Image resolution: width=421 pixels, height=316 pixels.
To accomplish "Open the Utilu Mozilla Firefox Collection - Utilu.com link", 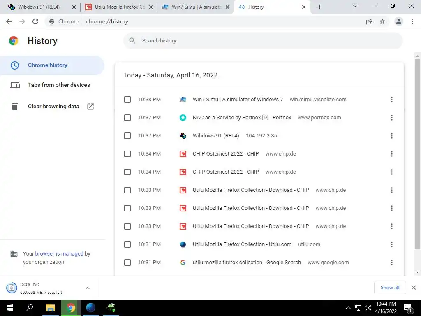I will coord(242,244).
